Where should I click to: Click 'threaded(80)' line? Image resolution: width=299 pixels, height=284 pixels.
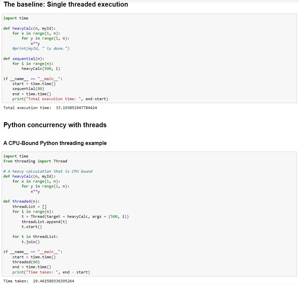(x=26, y=262)
